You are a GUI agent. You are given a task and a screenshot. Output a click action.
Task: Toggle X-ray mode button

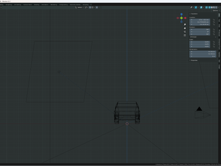click(x=206, y=7)
